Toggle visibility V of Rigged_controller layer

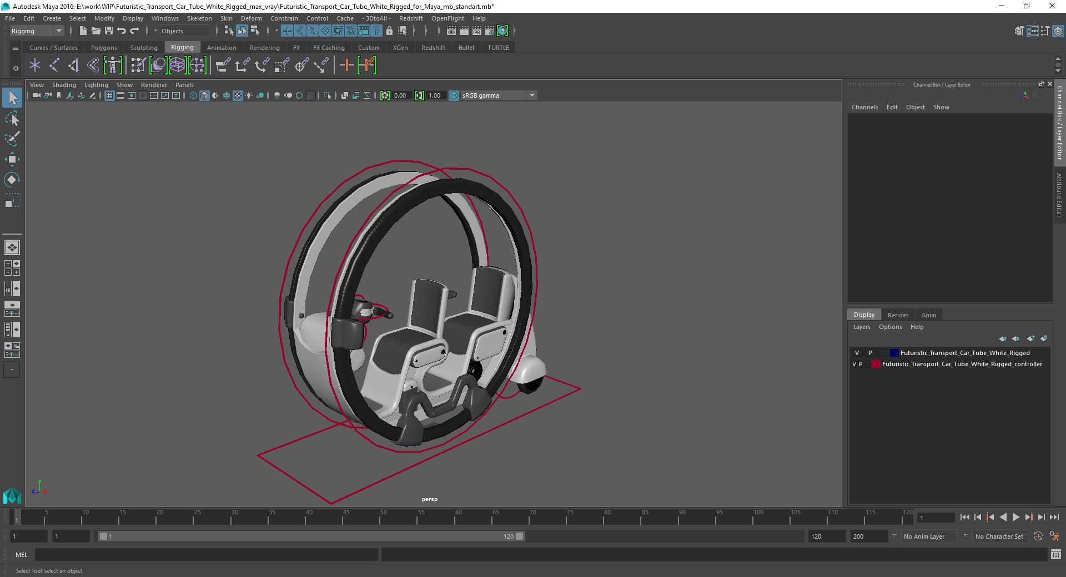click(854, 364)
